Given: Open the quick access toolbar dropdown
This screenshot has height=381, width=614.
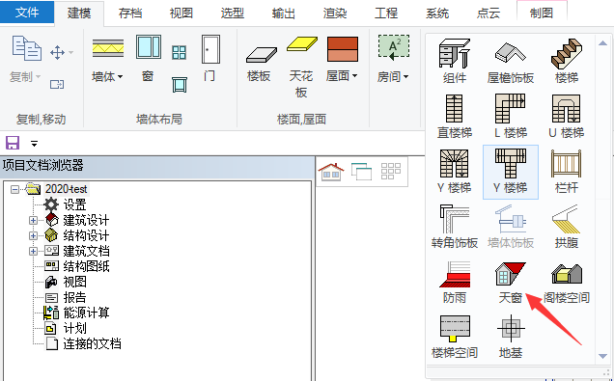Looking at the screenshot, I should 34,144.
